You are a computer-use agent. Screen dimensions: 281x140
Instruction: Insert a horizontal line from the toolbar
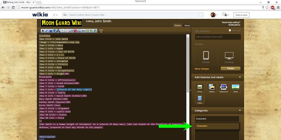[x=83, y=31]
